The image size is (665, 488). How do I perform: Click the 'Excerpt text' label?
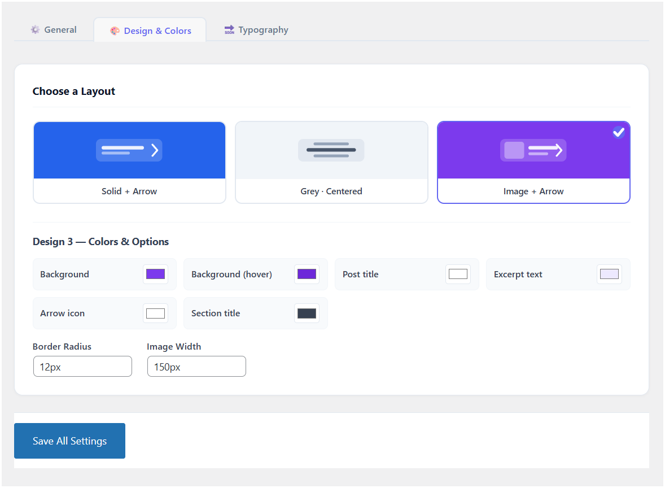[518, 274]
